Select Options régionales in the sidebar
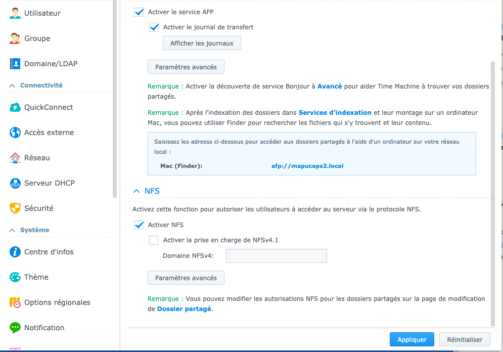This screenshot has height=352, width=503. click(58, 302)
